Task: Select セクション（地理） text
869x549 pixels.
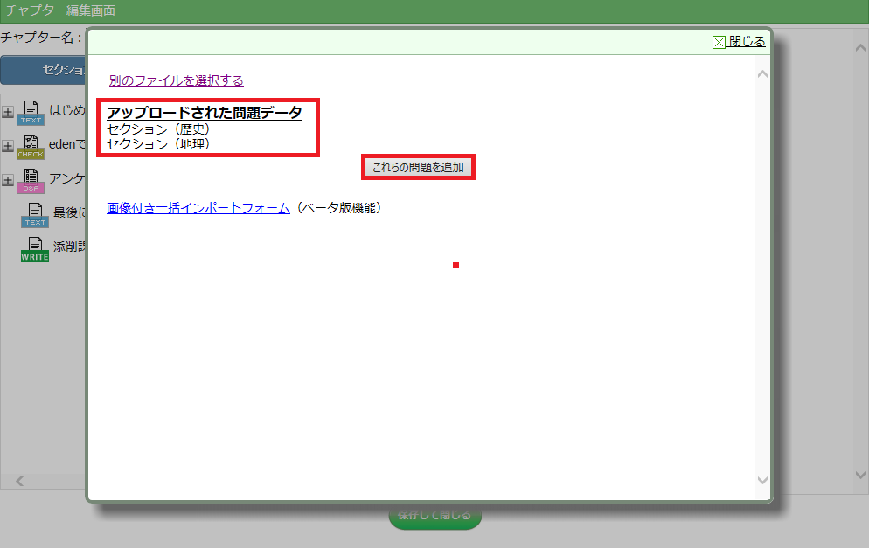Action: (x=158, y=144)
